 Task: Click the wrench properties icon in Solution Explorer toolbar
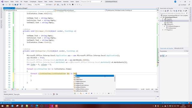[x=186, y=11]
